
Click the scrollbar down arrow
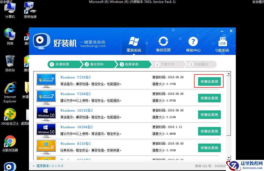(228, 157)
